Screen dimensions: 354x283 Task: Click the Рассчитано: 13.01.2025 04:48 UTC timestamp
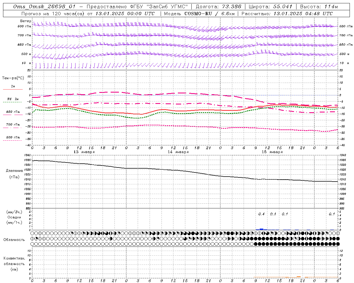(x=287, y=14)
